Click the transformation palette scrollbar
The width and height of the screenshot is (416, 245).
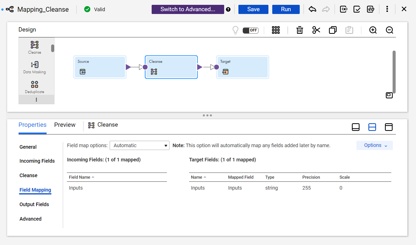tap(53, 48)
